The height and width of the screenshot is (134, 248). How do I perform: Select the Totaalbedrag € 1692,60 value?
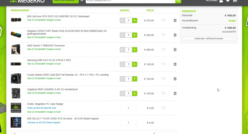click(230, 28)
